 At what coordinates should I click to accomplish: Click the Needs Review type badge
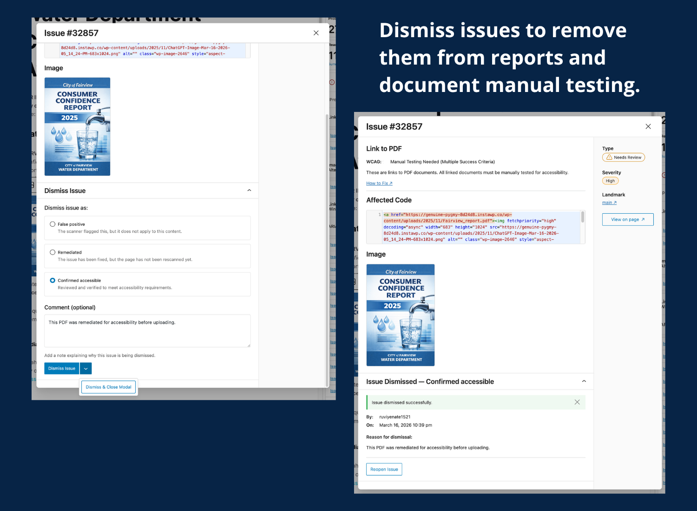point(624,157)
